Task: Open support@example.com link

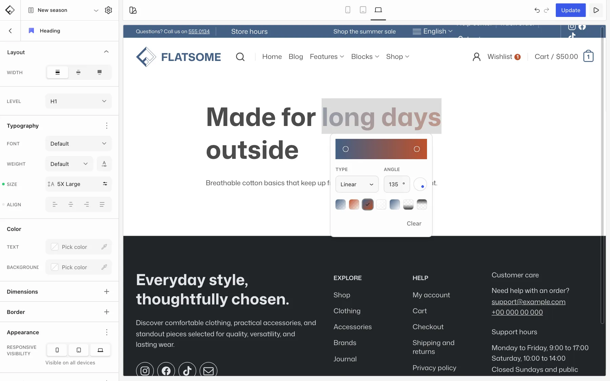Action: (x=528, y=302)
